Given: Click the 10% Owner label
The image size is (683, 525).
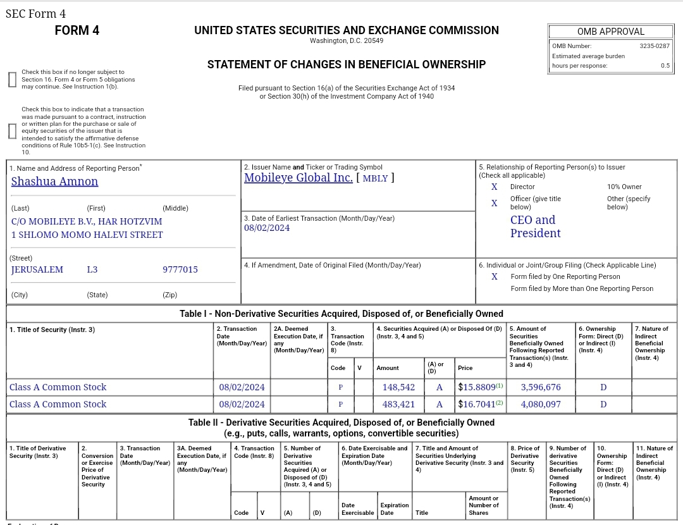Looking at the screenshot, I should pos(624,187).
